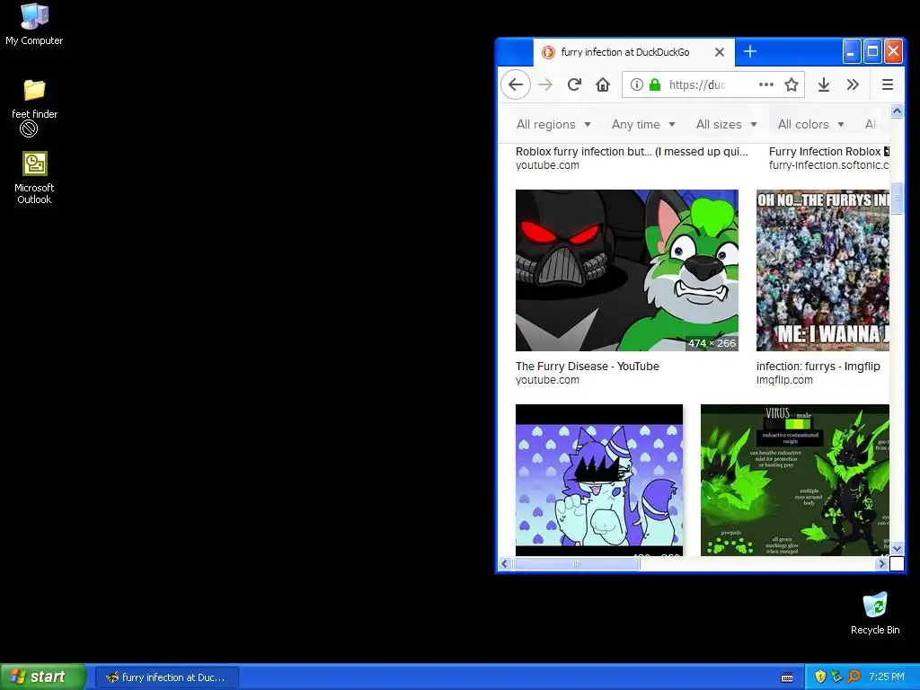Expand the All regions filter dropdown

pyautogui.click(x=553, y=124)
